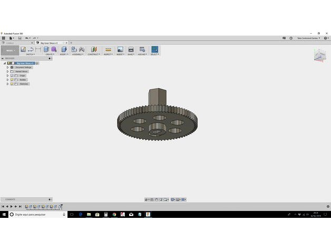Switch to the Big Gear Mesio document tab

coord(51,43)
